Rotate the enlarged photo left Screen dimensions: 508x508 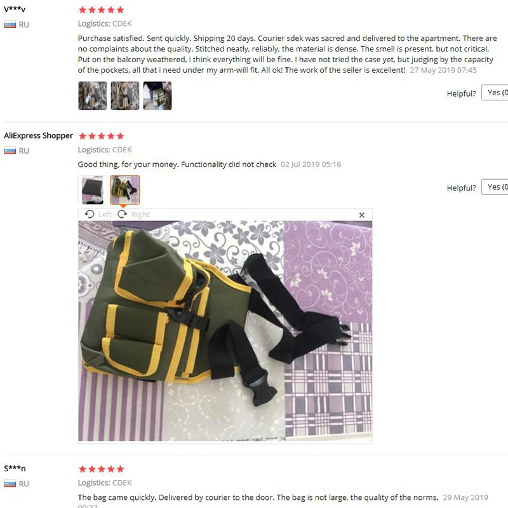[98, 215]
